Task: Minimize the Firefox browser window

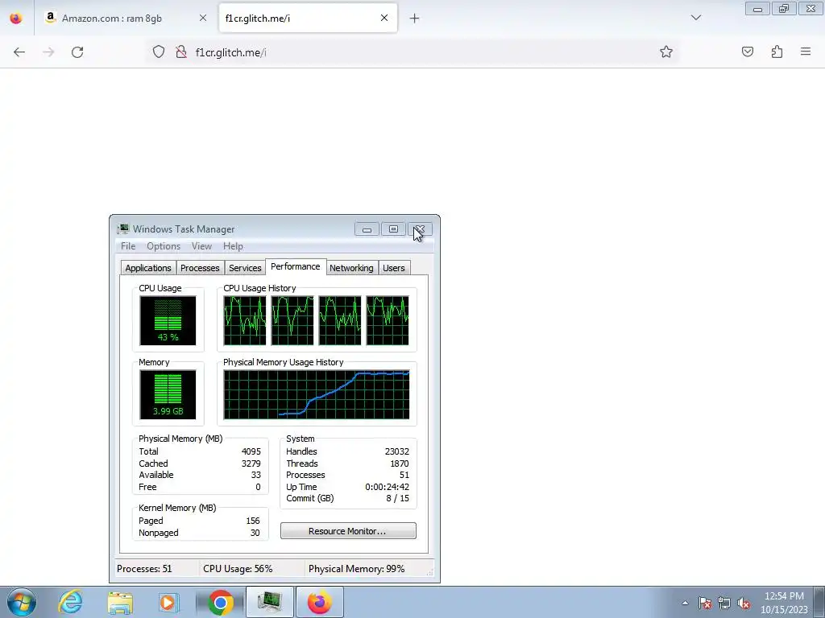Action: coord(757,9)
